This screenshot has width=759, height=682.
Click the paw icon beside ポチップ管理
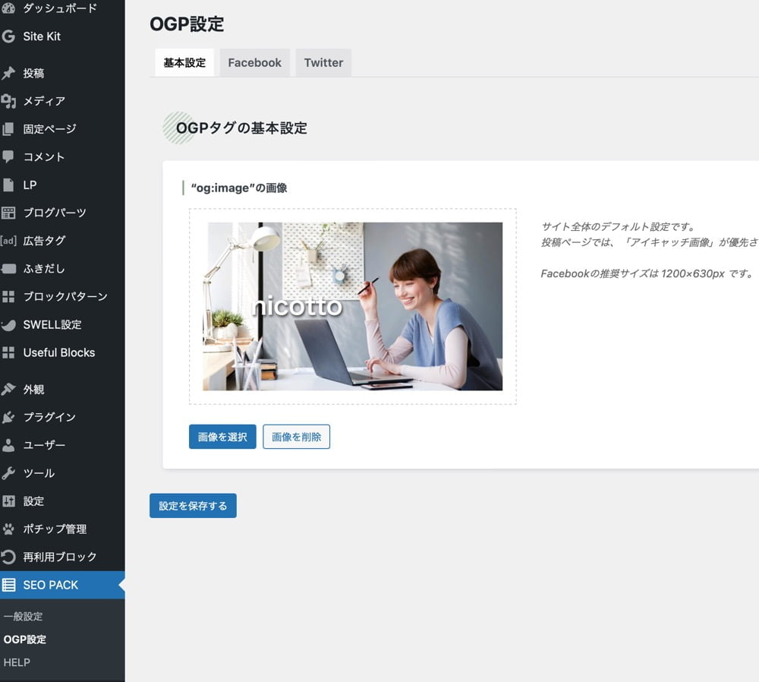(x=8, y=529)
